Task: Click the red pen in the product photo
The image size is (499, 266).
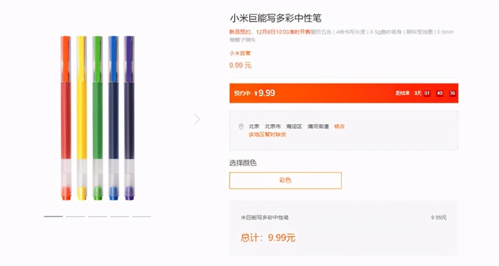Action: [x=66, y=118]
